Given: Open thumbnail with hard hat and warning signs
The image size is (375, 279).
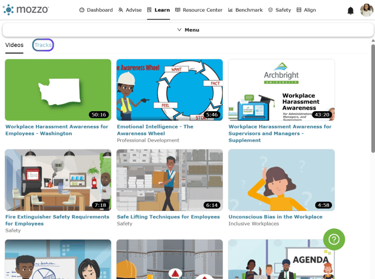Looking at the screenshot, I should [170, 259].
